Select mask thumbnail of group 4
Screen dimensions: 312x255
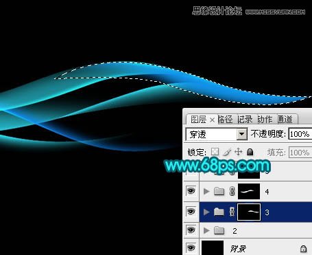click(x=249, y=191)
